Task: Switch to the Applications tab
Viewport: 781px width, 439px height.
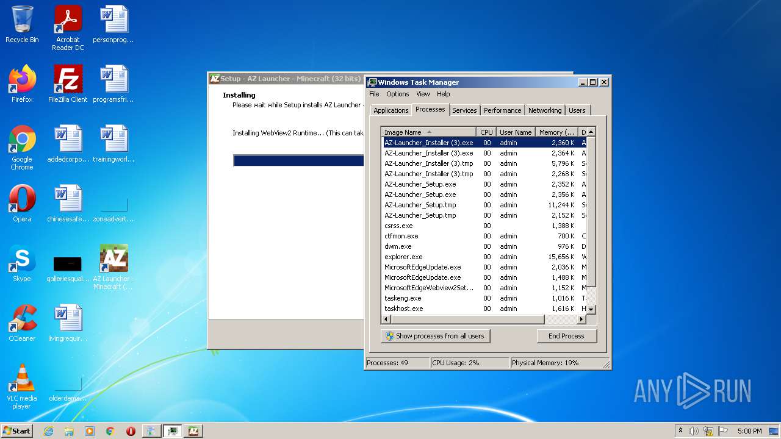Action: [390, 110]
